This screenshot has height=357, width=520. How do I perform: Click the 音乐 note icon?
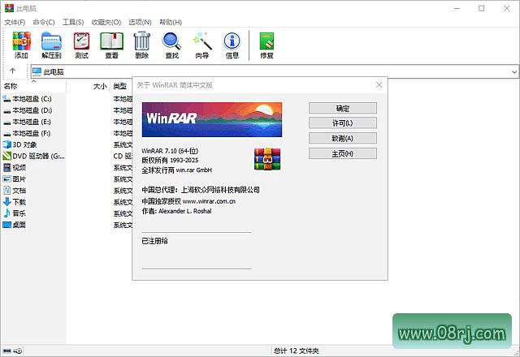pos(6,213)
